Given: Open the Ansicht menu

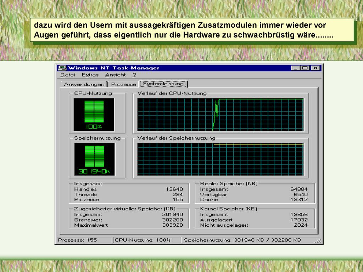Looking at the screenshot, I should tap(115, 75).
